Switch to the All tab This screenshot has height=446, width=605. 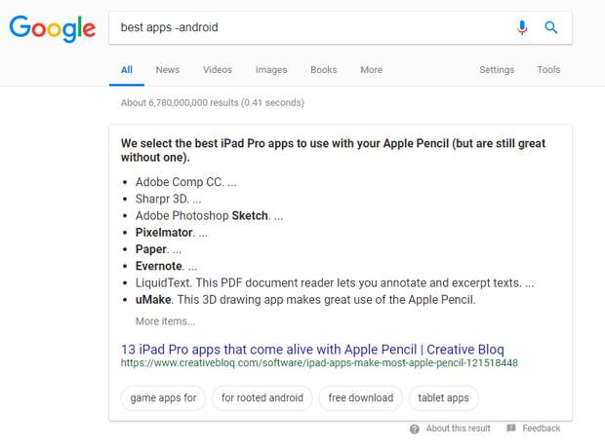pos(127,70)
